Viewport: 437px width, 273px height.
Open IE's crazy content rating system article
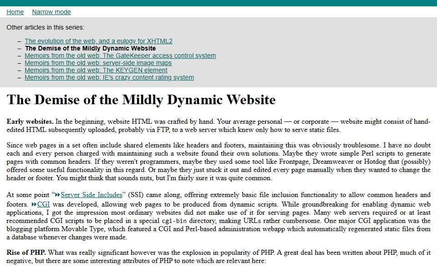(x=109, y=77)
